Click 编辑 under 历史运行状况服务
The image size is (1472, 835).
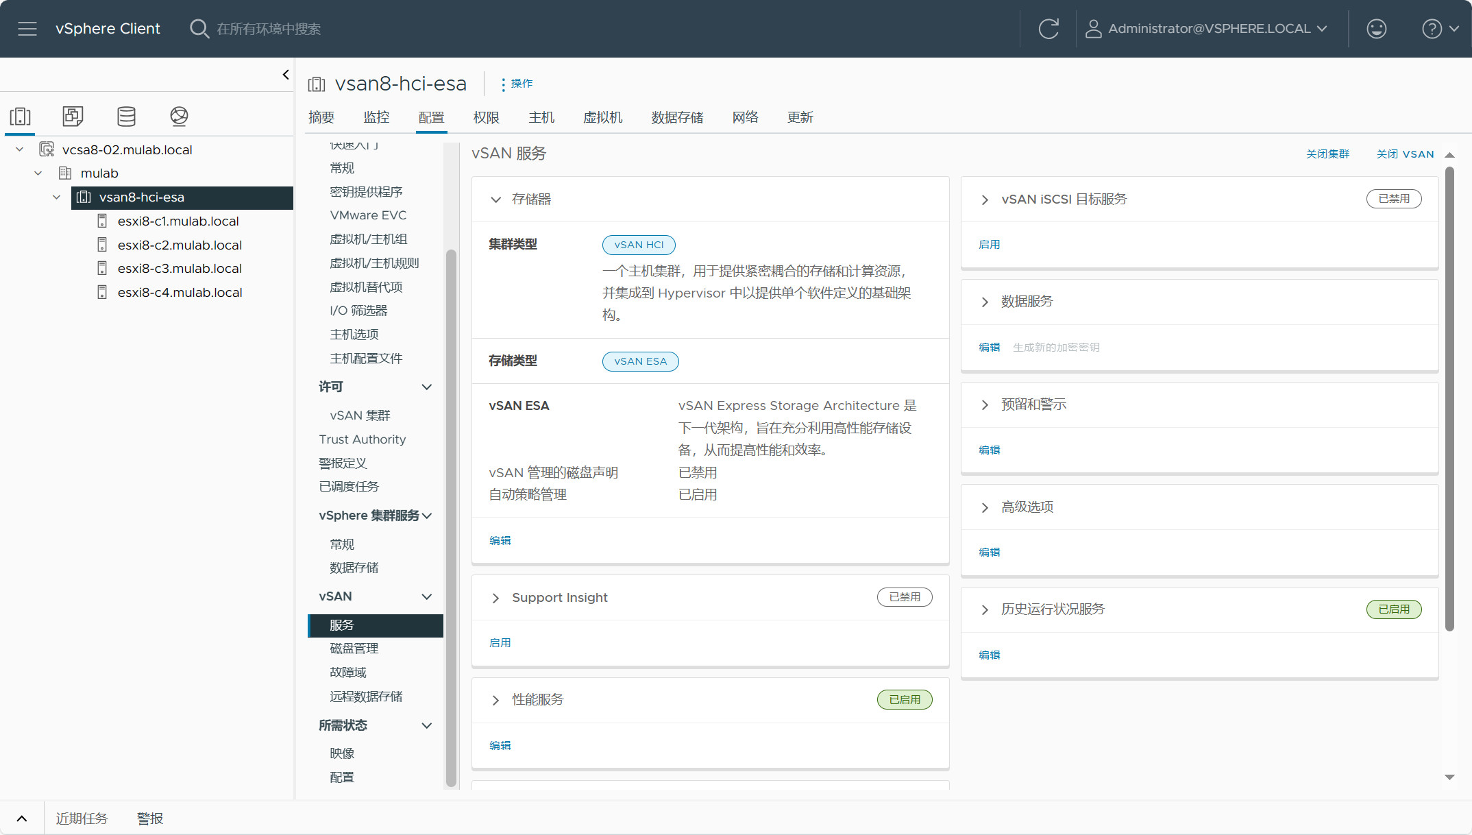tap(989, 655)
